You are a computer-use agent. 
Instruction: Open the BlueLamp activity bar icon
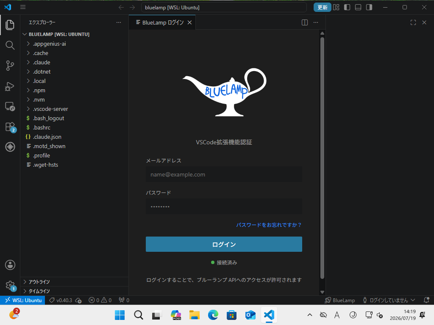[x=10, y=147]
